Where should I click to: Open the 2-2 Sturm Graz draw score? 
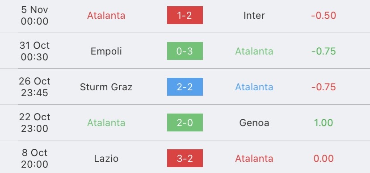pyautogui.click(x=185, y=87)
